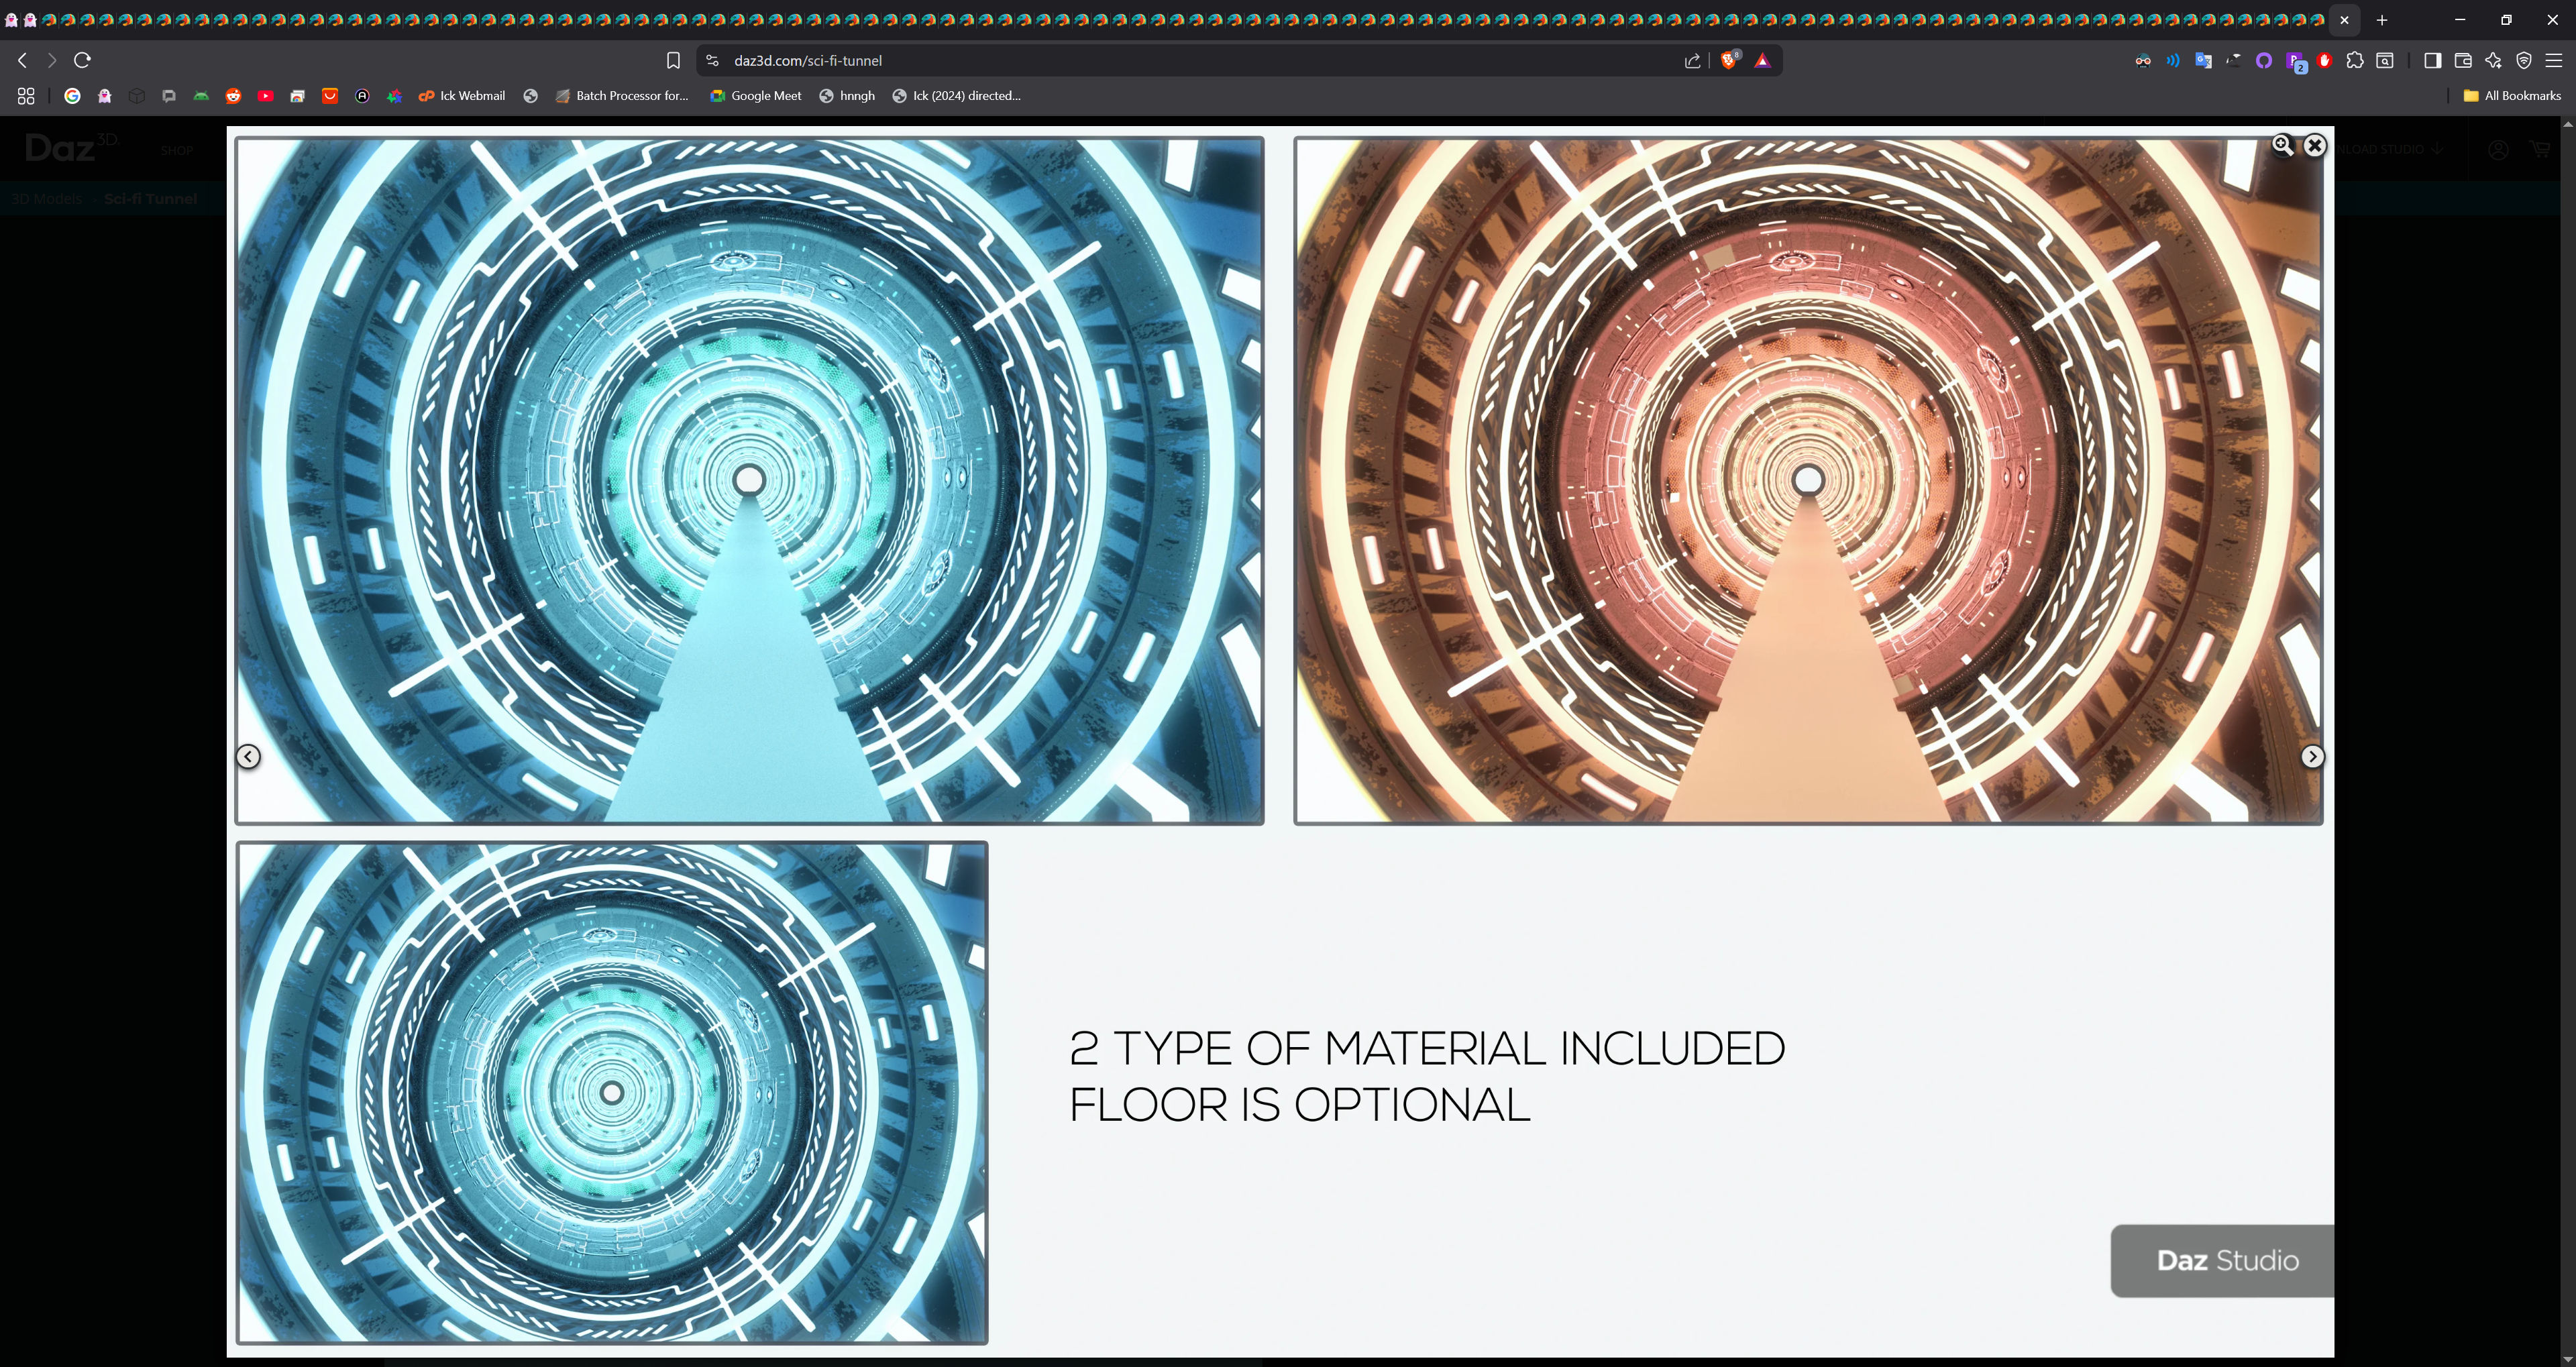Open the Brave VPN shield icon
This screenshot has height=1367, width=2576.
click(2524, 61)
